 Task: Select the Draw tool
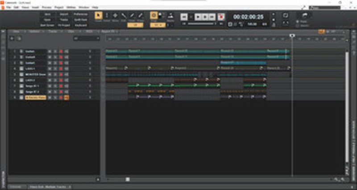pyautogui.click(x=132, y=16)
